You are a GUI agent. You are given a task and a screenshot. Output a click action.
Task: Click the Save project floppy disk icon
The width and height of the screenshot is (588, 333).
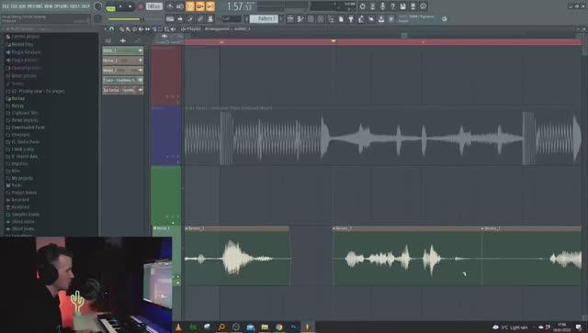tap(402, 6)
